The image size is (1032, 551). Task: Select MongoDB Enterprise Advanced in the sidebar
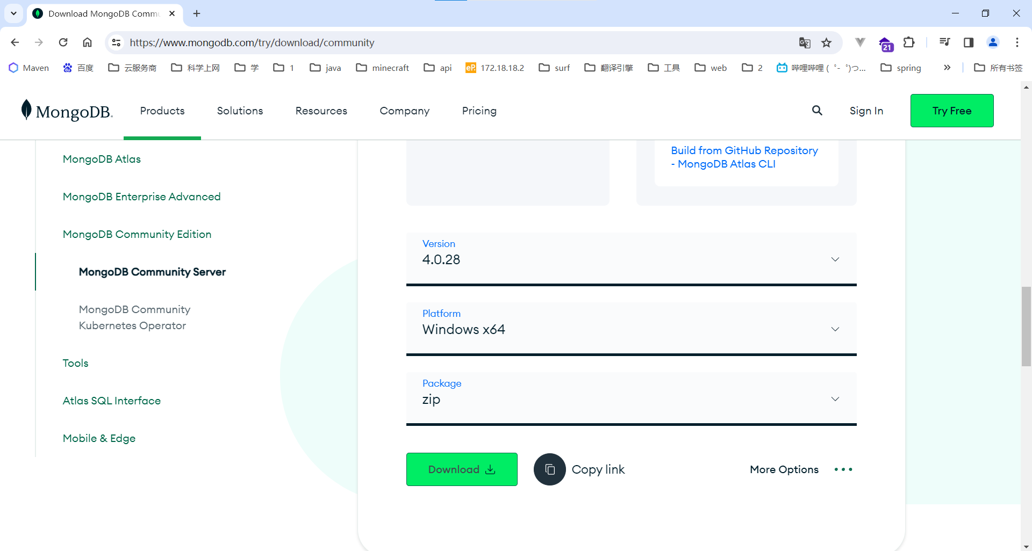coord(141,197)
